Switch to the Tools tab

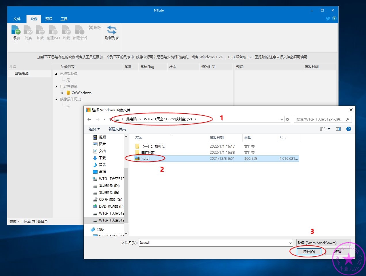pos(64,19)
